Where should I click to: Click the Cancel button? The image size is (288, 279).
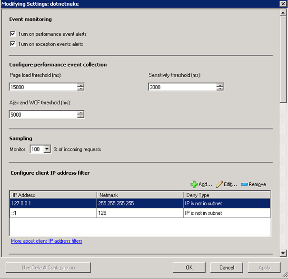(227, 268)
